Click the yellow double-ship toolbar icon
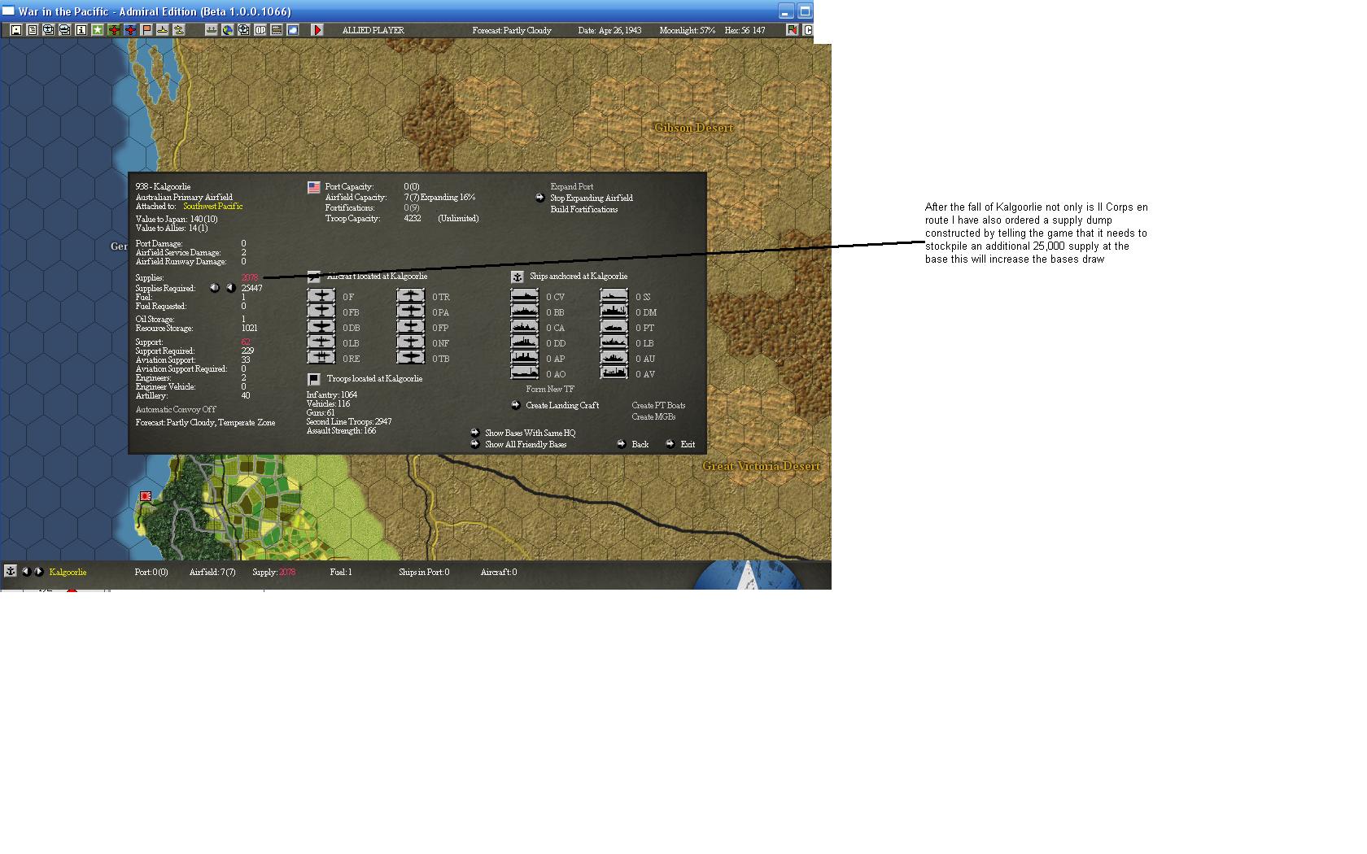Viewport: 1367px width, 854px height. (x=179, y=30)
